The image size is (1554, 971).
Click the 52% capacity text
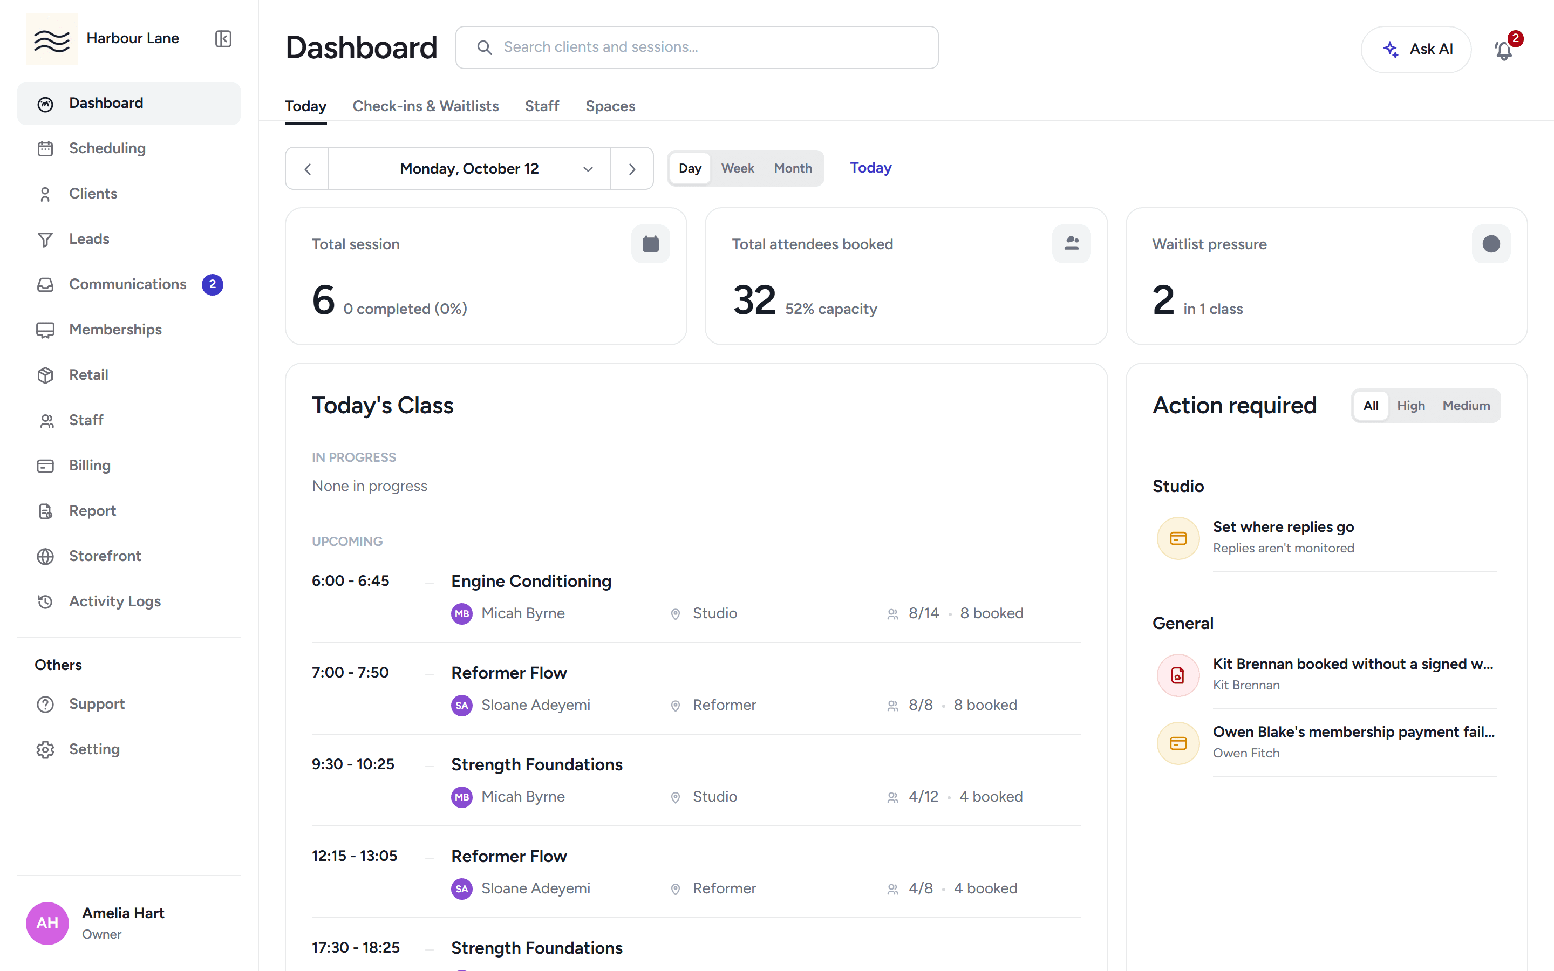tap(831, 309)
